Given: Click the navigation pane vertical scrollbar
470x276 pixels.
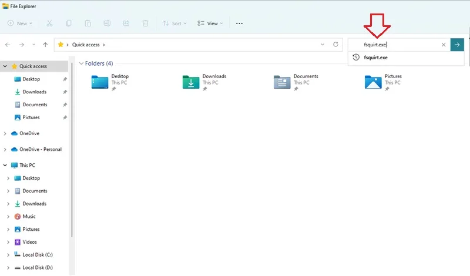Looking at the screenshot, I should 72,150.
